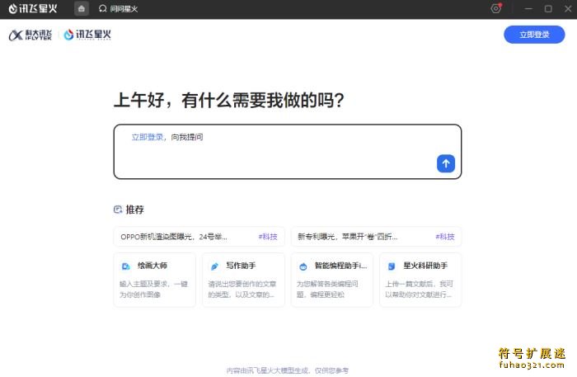Click the footer disclaimer 内容由讯飞星火大模型生成
This screenshot has width=577, height=377.
288,370
